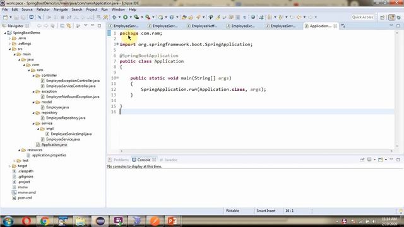Click the Debug bug icon in toolbar

(x=114, y=17)
